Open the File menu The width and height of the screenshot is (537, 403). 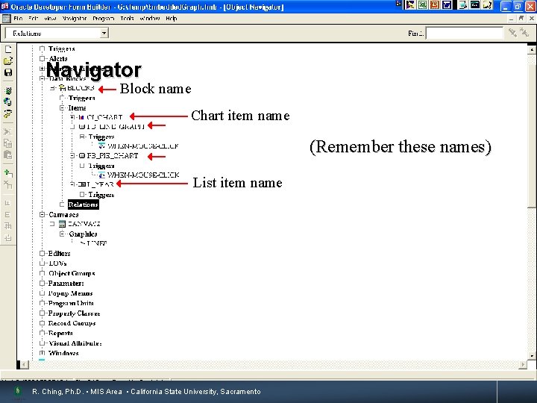(18, 18)
